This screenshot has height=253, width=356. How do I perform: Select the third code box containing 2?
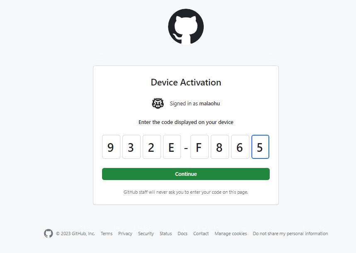point(152,147)
